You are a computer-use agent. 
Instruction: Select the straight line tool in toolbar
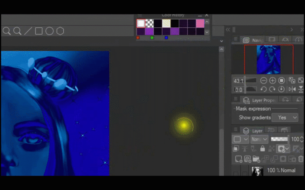pos(28,31)
